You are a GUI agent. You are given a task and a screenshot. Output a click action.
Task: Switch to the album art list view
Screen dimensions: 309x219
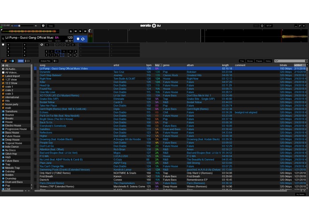coord(28,61)
